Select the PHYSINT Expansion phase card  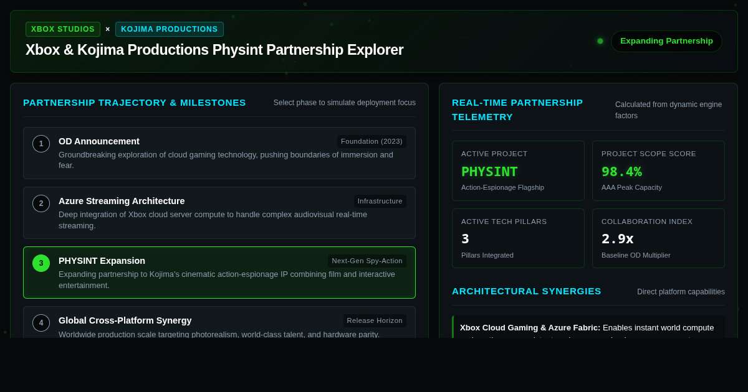pos(219,273)
